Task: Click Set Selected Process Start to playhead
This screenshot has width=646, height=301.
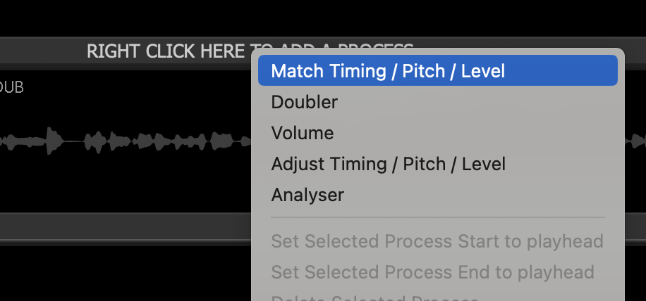Action: point(437,242)
